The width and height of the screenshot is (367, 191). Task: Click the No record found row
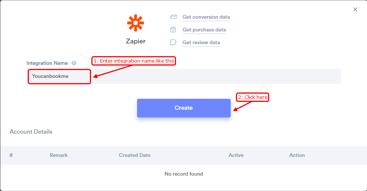(184, 174)
